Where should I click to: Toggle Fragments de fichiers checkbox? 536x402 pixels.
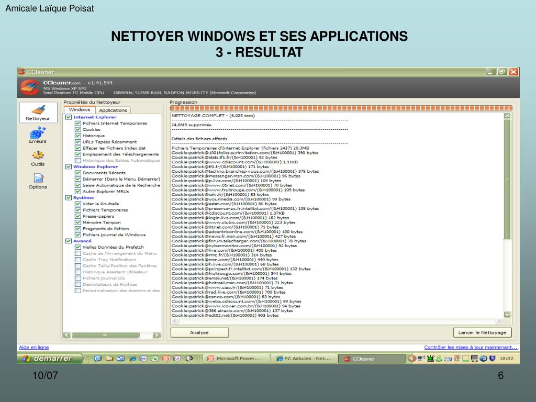(x=78, y=229)
